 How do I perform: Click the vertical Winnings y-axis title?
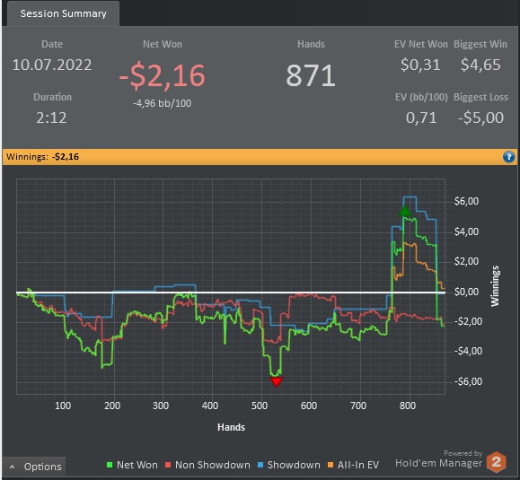pyautogui.click(x=495, y=286)
